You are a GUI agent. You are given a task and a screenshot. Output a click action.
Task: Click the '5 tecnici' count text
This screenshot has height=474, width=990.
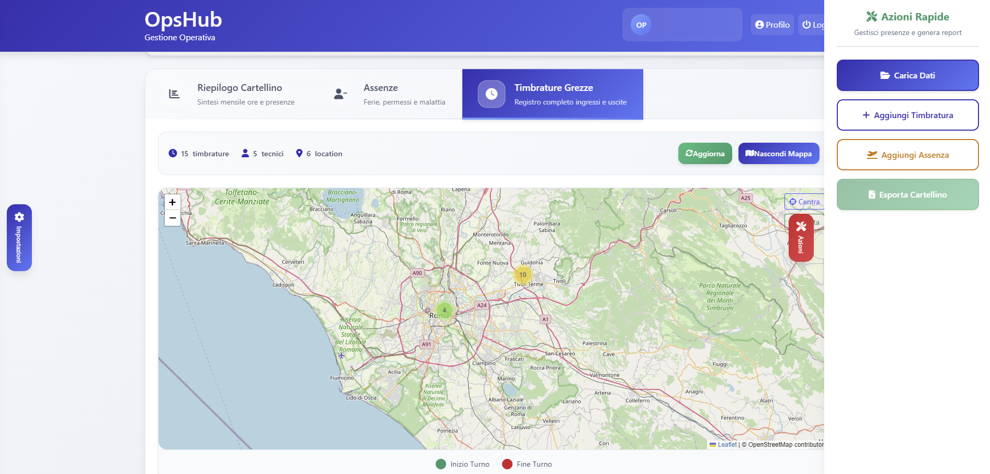[x=268, y=154]
